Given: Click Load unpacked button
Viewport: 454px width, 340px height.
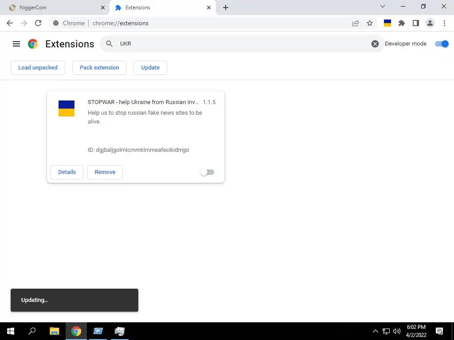Looking at the screenshot, I should 38,68.
